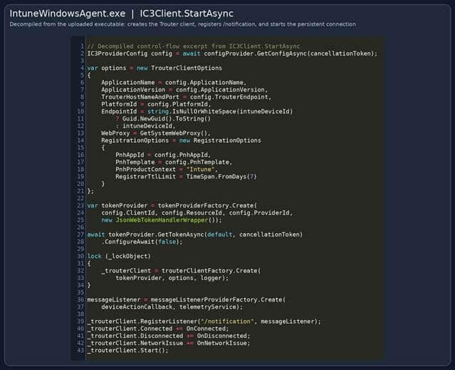455x370 pixels.
Task: Click the line 'messageListener = messageListenerProviderFactory.Create('
Action: (187, 299)
